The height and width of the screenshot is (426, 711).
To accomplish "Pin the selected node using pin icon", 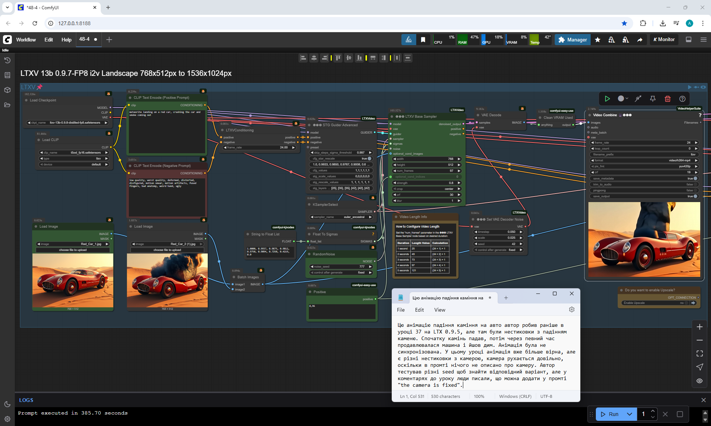I will 652,99.
